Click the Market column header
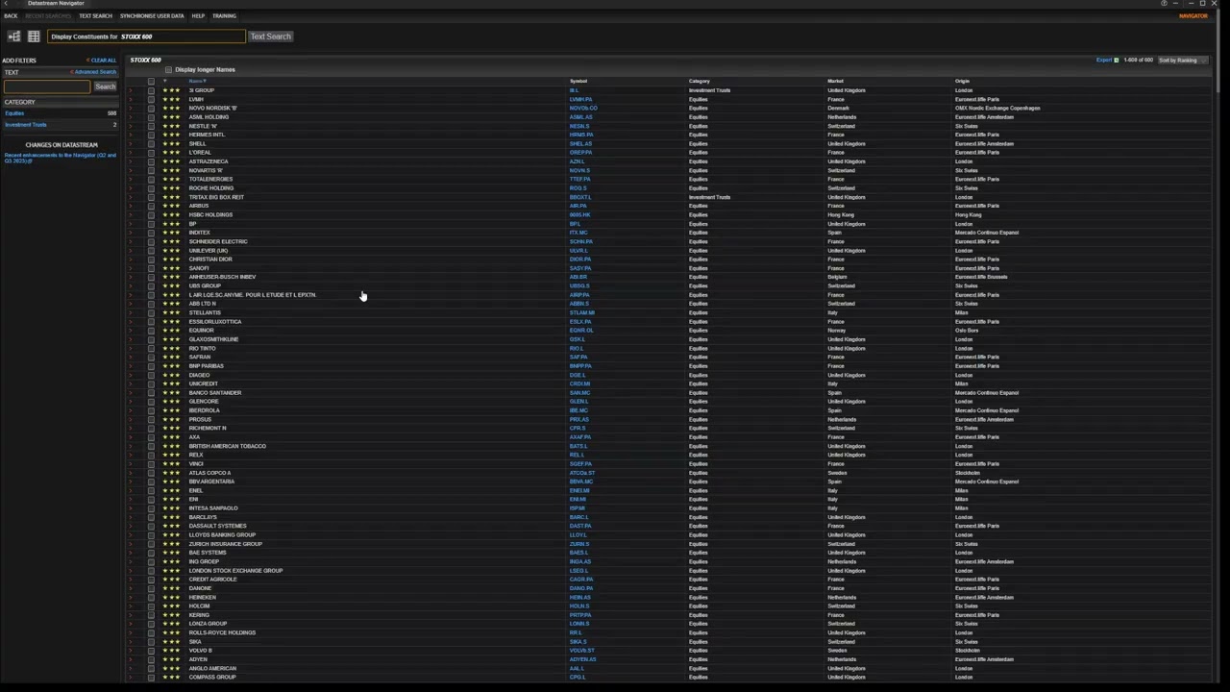Viewport: 1230px width, 692px height. coord(835,81)
